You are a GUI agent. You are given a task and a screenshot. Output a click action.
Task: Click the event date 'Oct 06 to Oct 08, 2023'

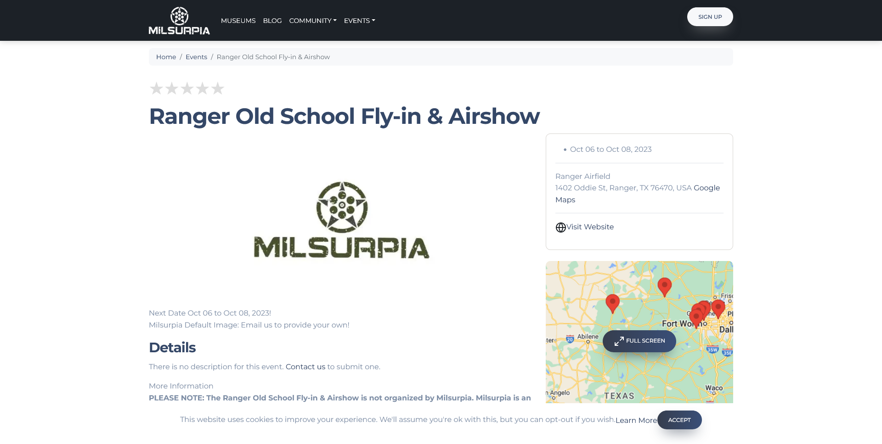coord(611,150)
